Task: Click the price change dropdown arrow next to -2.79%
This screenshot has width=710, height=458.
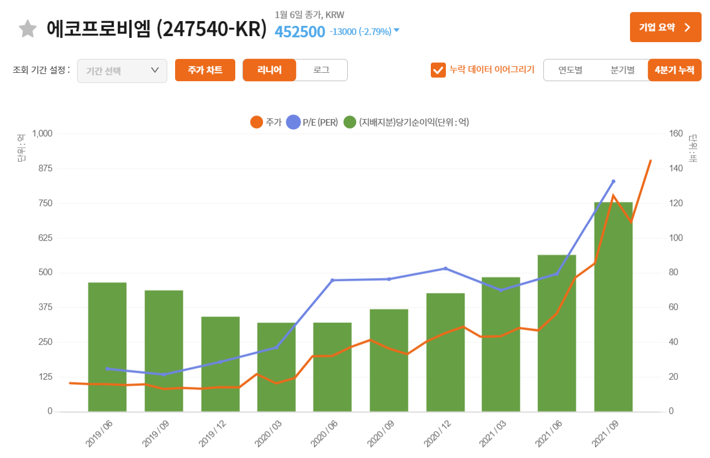Action: [397, 31]
